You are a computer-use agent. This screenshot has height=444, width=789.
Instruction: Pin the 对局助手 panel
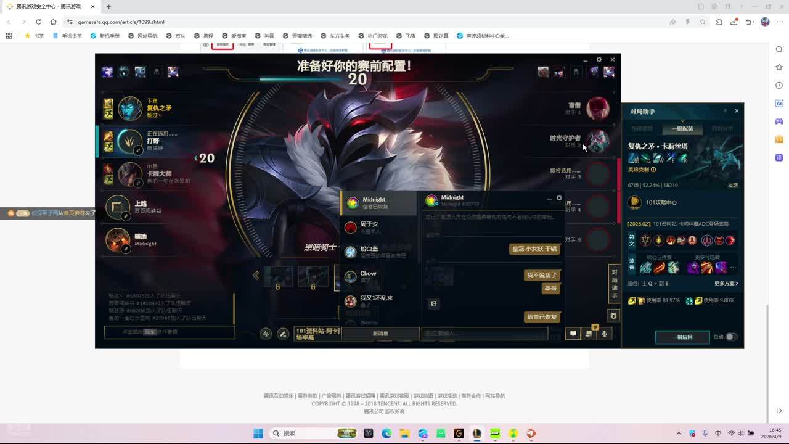point(725,111)
